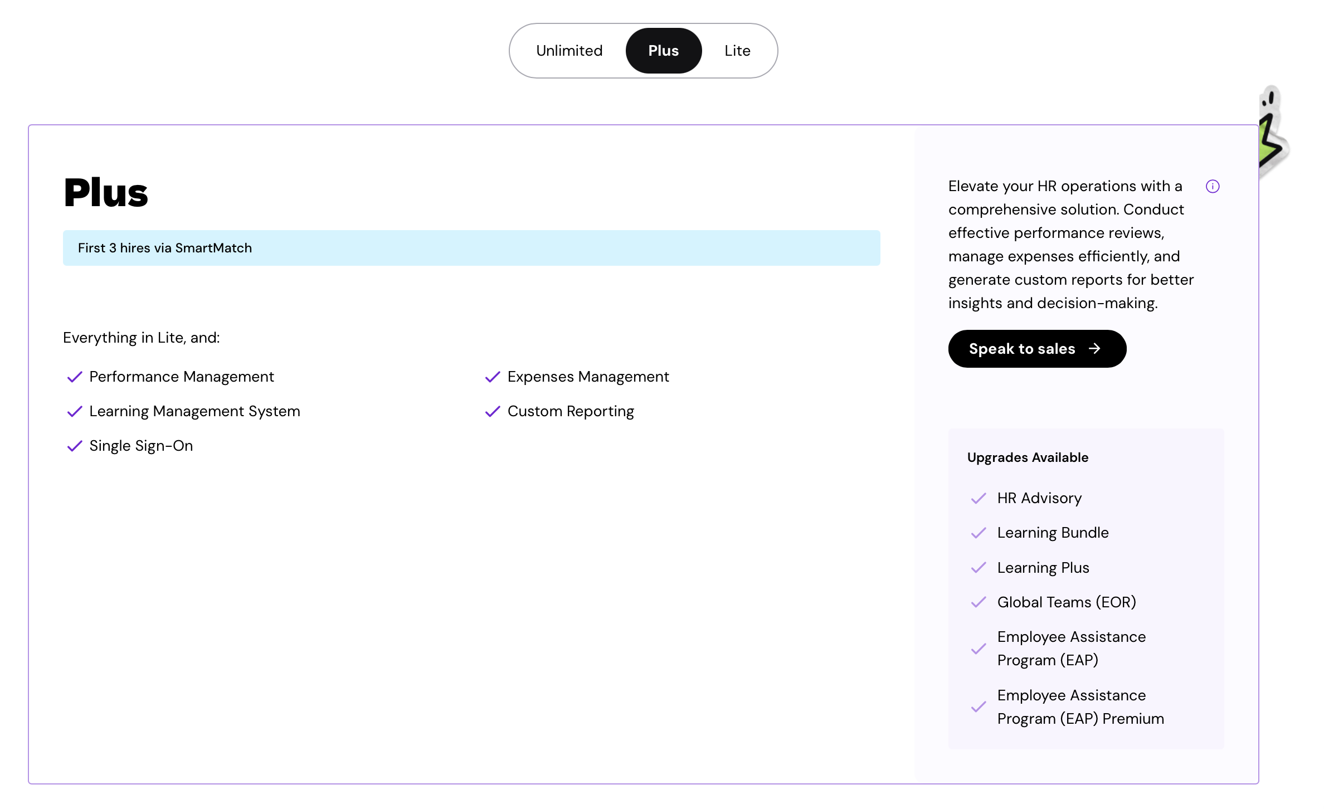Click the arrow icon inside Speak to sales
Image resolution: width=1324 pixels, height=809 pixels.
tap(1094, 349)
